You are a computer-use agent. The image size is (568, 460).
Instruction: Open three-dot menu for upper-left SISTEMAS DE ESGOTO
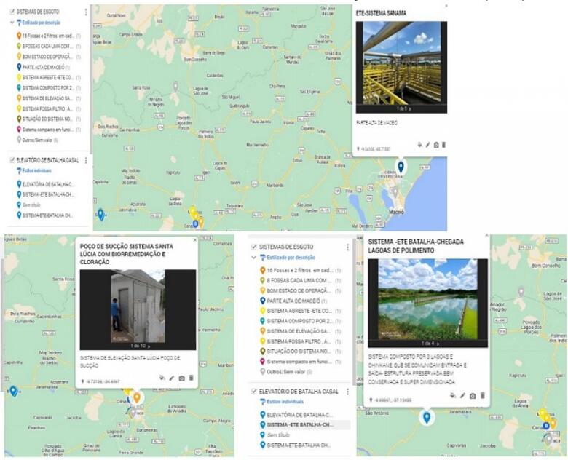(x=86, y=12)
